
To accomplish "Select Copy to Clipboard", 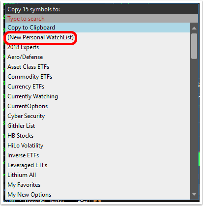I will pyautogui.click(x=98, y=28).
